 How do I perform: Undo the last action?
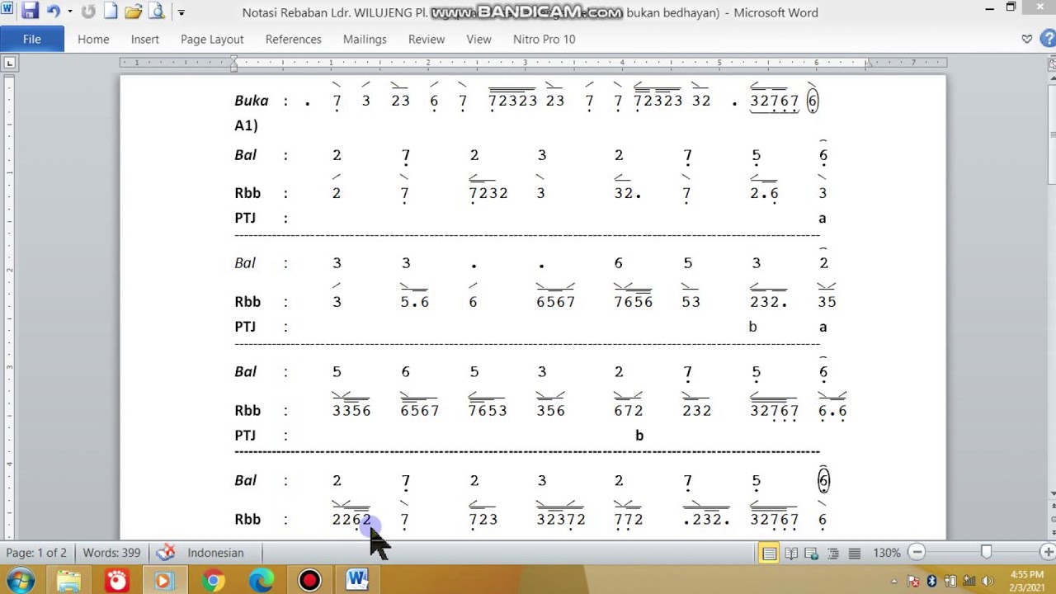(x=54, y=12)
